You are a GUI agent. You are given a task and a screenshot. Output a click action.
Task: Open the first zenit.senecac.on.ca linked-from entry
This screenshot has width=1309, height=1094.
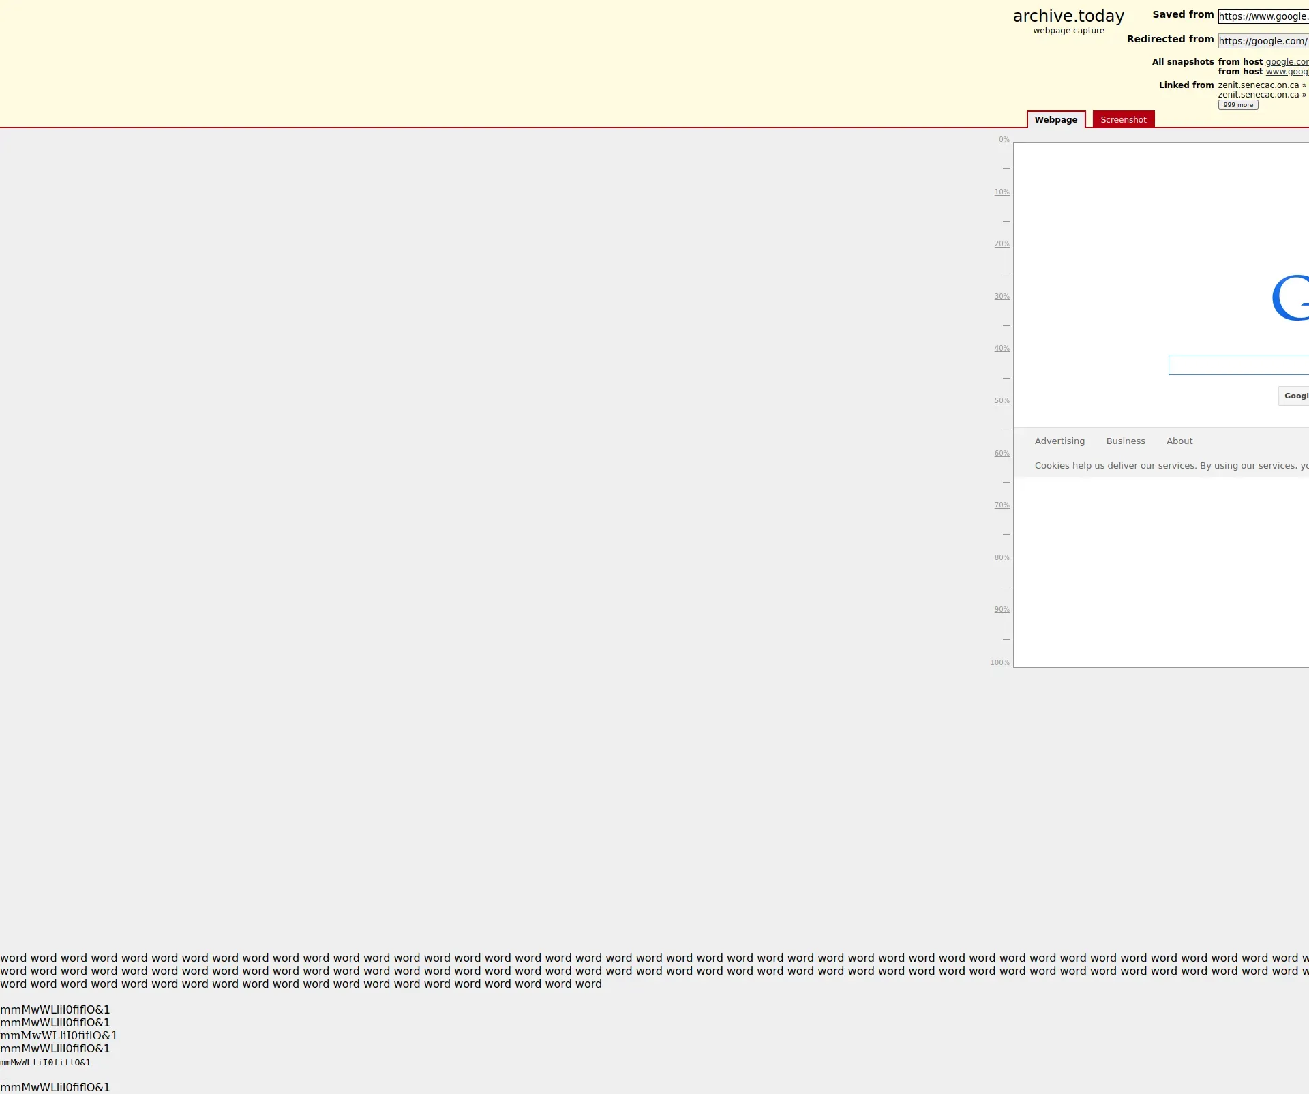point(1259,85)
